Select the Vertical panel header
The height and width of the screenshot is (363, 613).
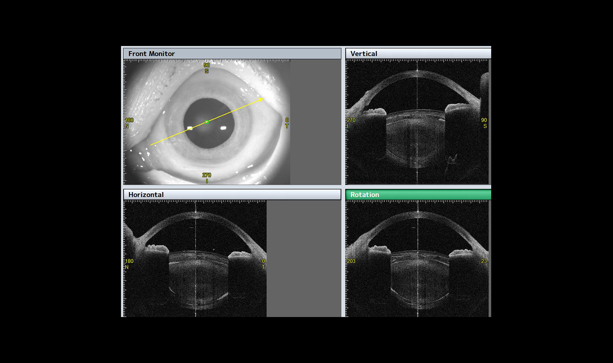(418, 54)
